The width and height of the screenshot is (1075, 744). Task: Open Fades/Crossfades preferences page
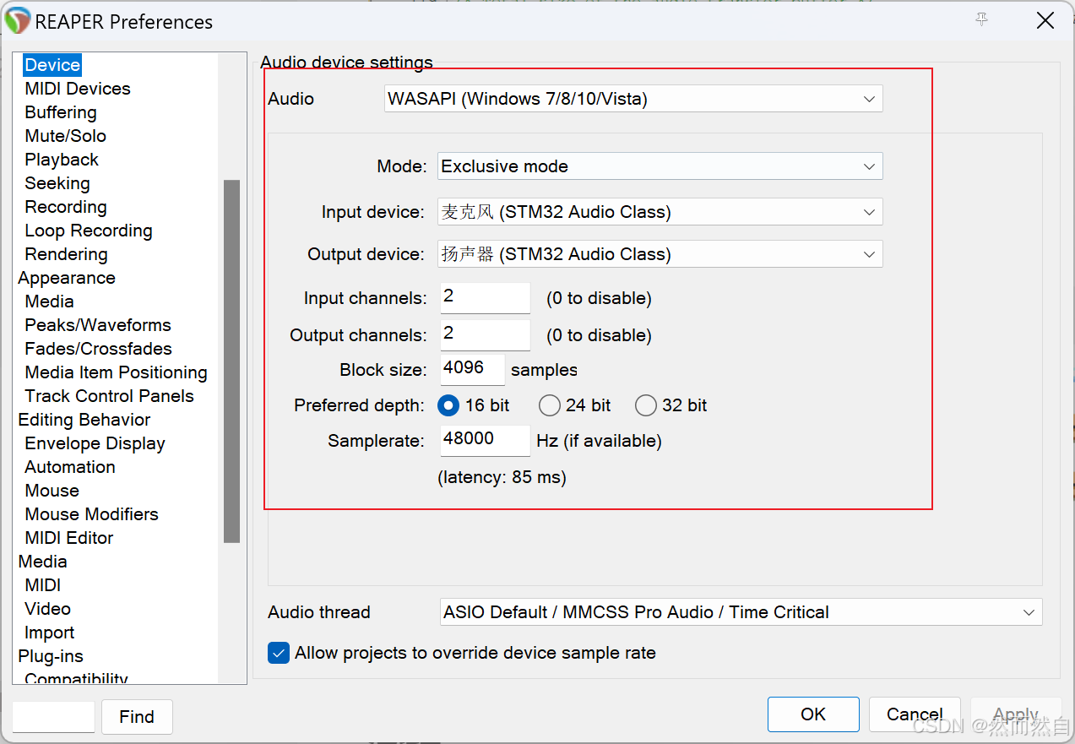point(99,349)
